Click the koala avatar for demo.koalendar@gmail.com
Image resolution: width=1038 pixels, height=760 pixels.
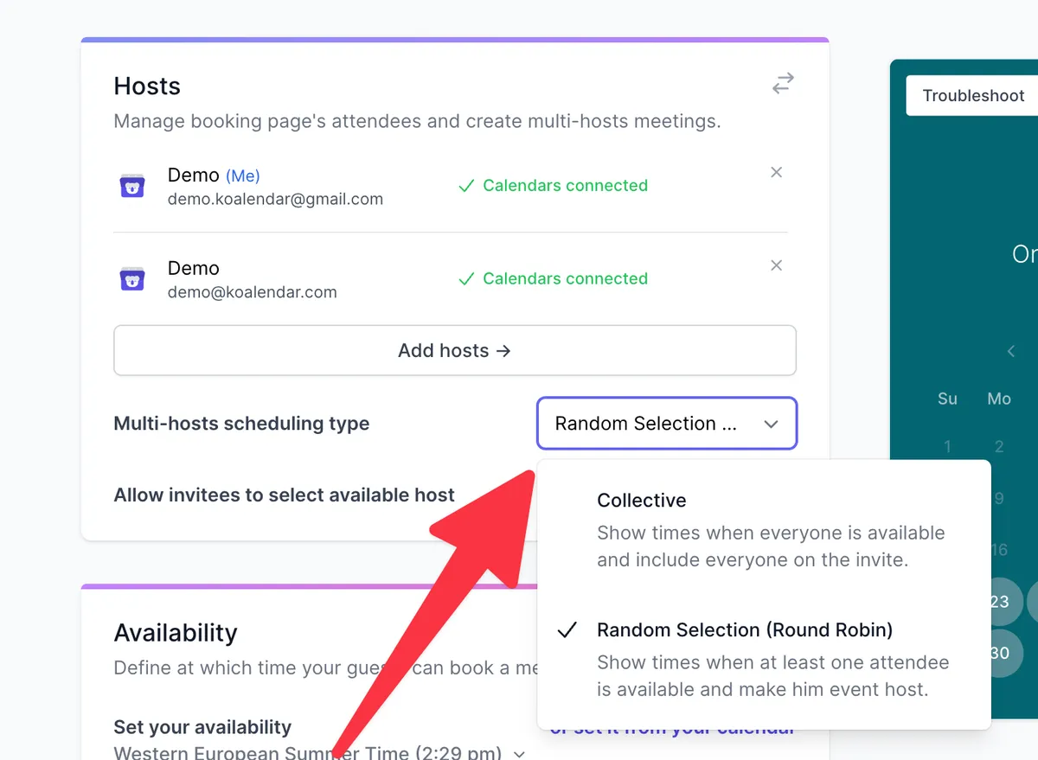pyautogui.click(x=132, y=186)
